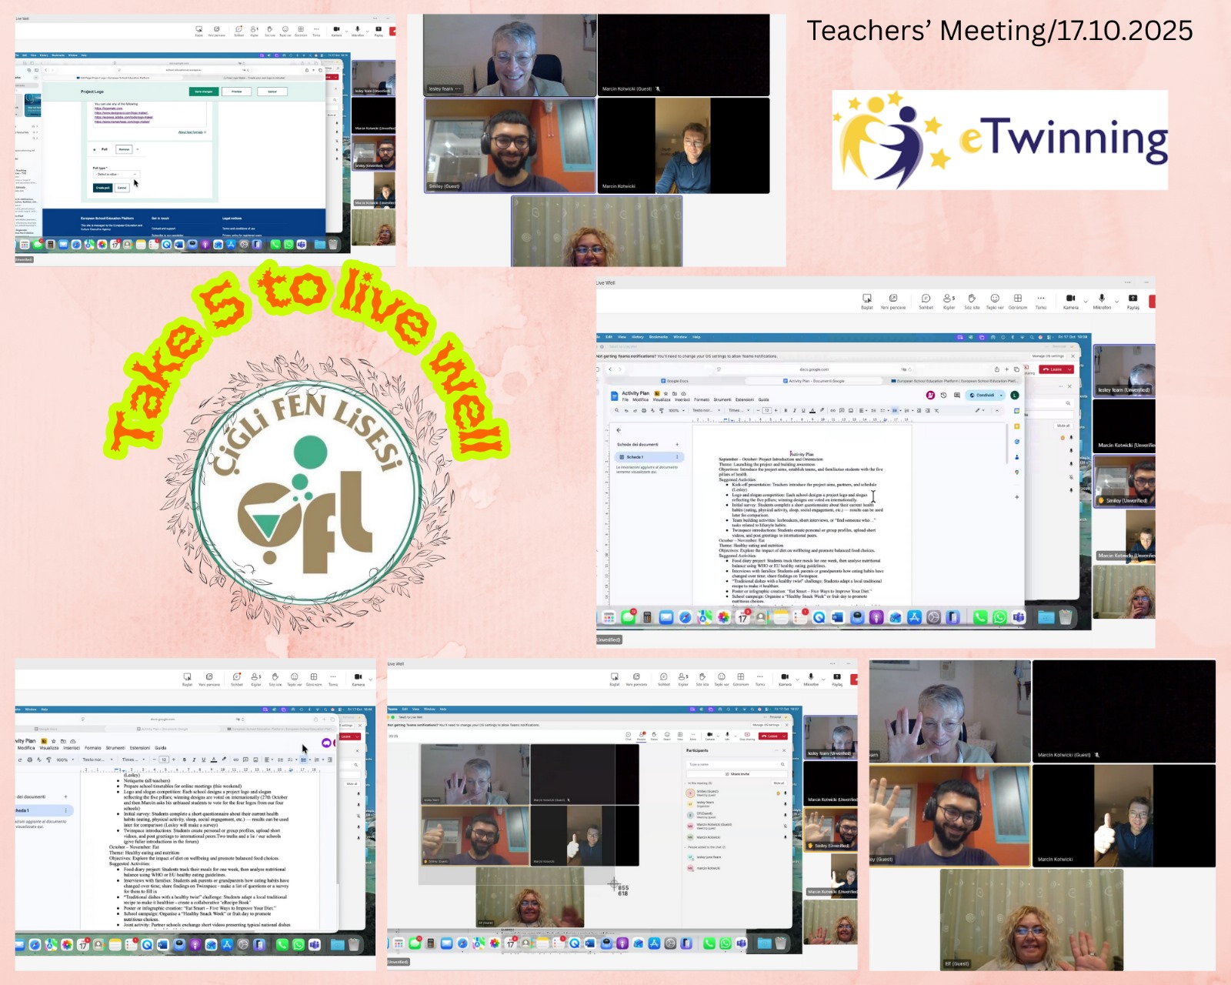Click Stop sharing icon beside the Leave button

[x=746, y=735]
